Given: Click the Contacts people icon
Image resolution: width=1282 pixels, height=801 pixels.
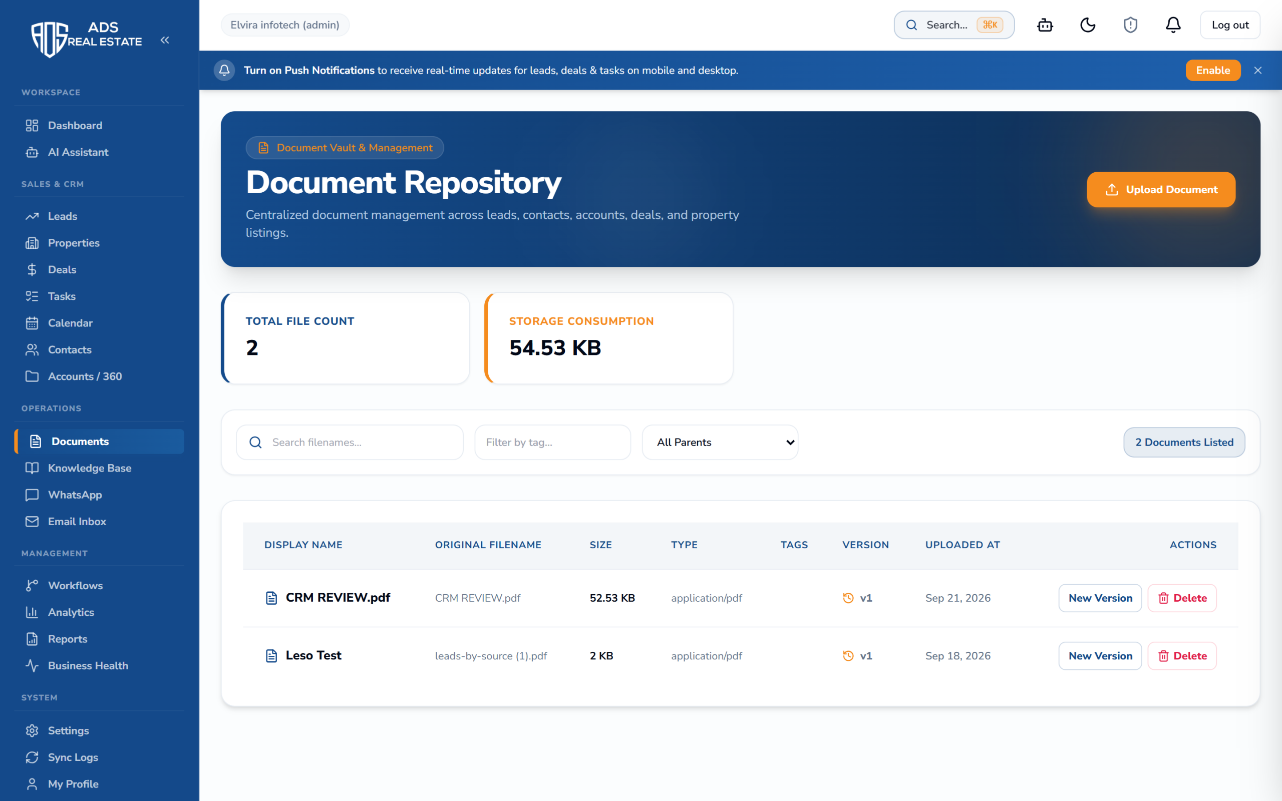Looking at the screenshot, I should point(33,349).
